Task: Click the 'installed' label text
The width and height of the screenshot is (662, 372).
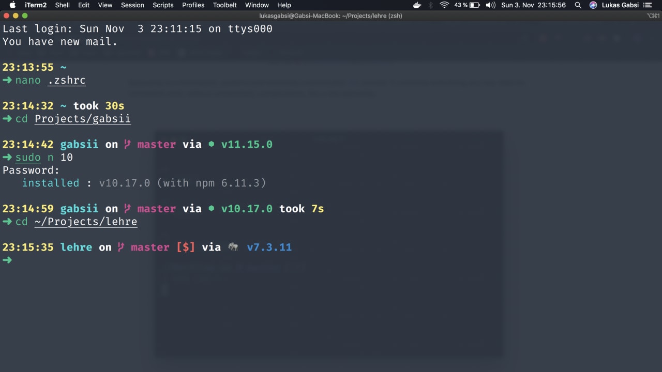Action: [x=51, y=183]
